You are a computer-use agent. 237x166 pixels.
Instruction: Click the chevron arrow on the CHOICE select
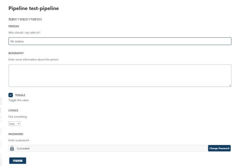pyautogui.click(x=18, y=124)
